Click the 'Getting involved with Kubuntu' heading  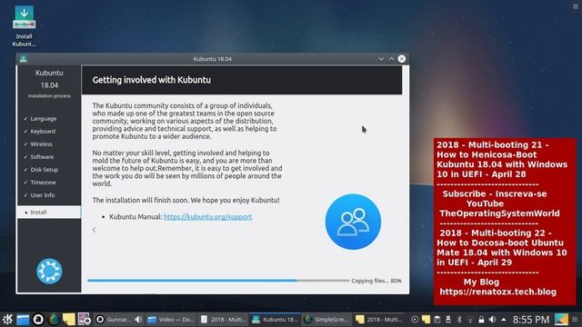[152, 80]
